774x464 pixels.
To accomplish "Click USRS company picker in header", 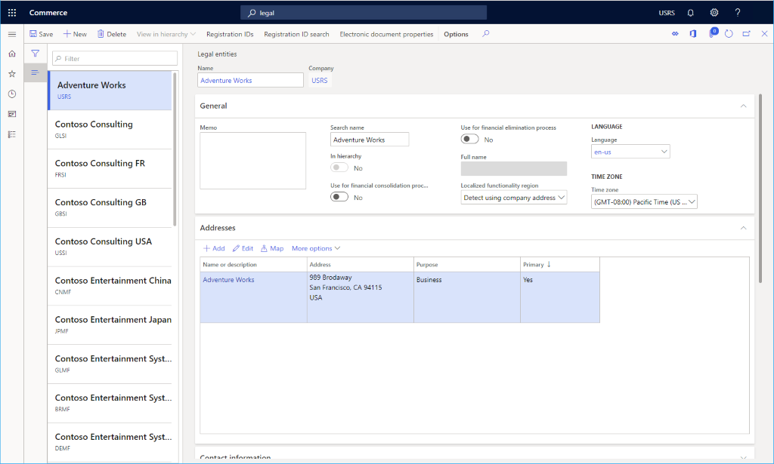I will pos(667,13).
